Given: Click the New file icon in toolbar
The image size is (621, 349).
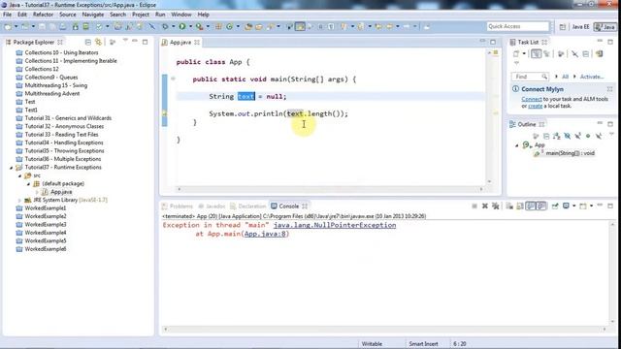Looking at the screenshot, I should pos(8,26).
